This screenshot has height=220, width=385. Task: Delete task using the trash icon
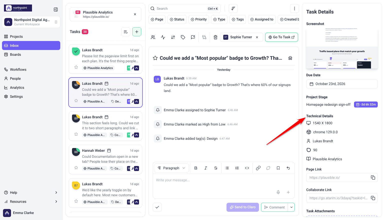click(215, 37)
